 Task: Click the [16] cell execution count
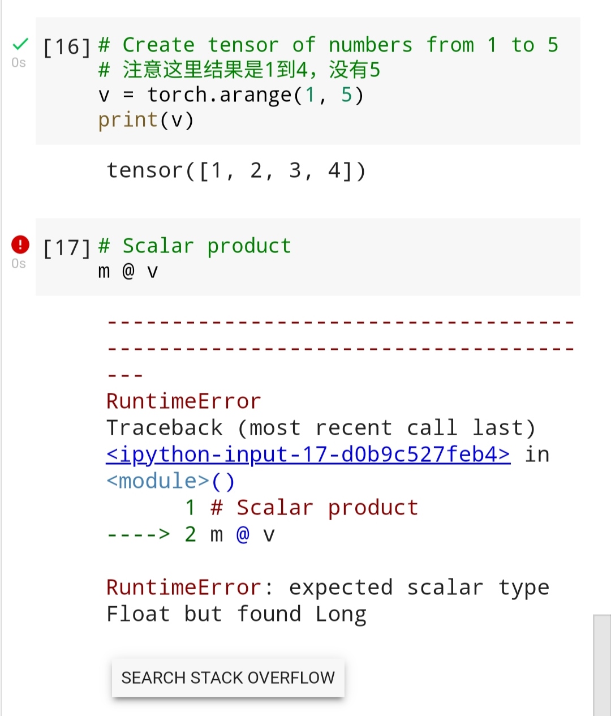pos(67,46)
